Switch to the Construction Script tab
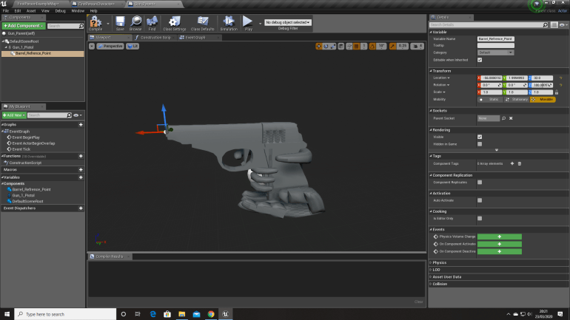The width and height of the screenshot is (570, 320). coord(155,38)
